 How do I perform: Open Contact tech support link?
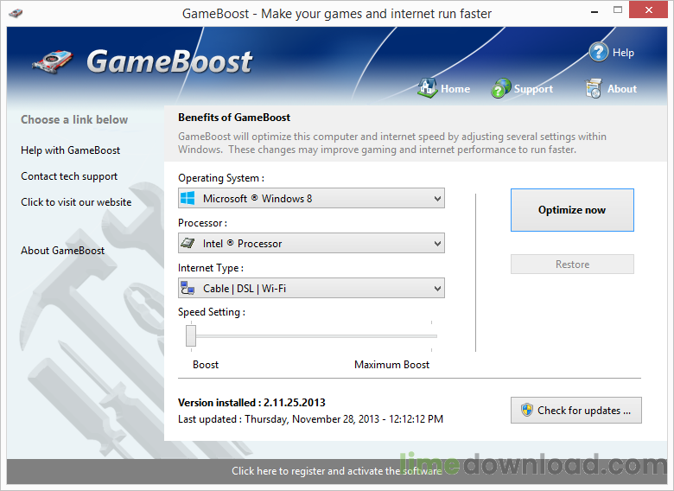click(x=69, y=176)
